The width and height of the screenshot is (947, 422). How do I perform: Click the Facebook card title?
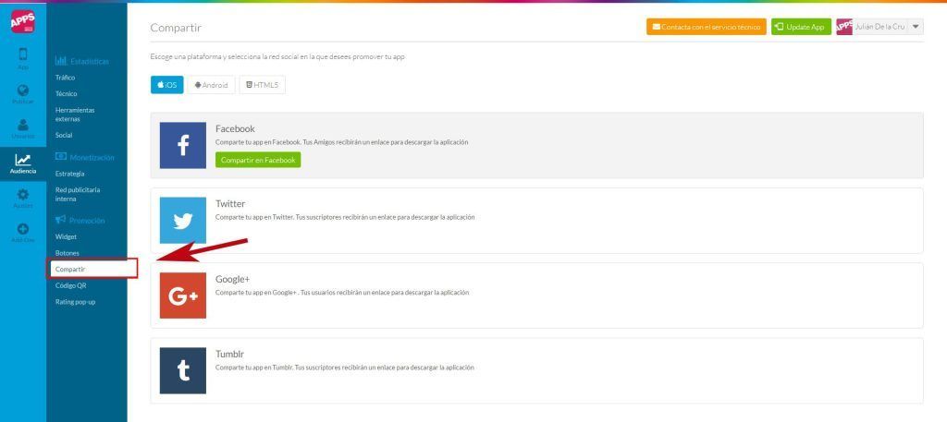pos(235,128)
